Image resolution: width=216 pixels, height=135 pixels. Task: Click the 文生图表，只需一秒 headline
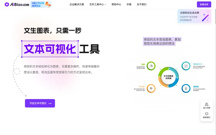click(x=52, y=30)
